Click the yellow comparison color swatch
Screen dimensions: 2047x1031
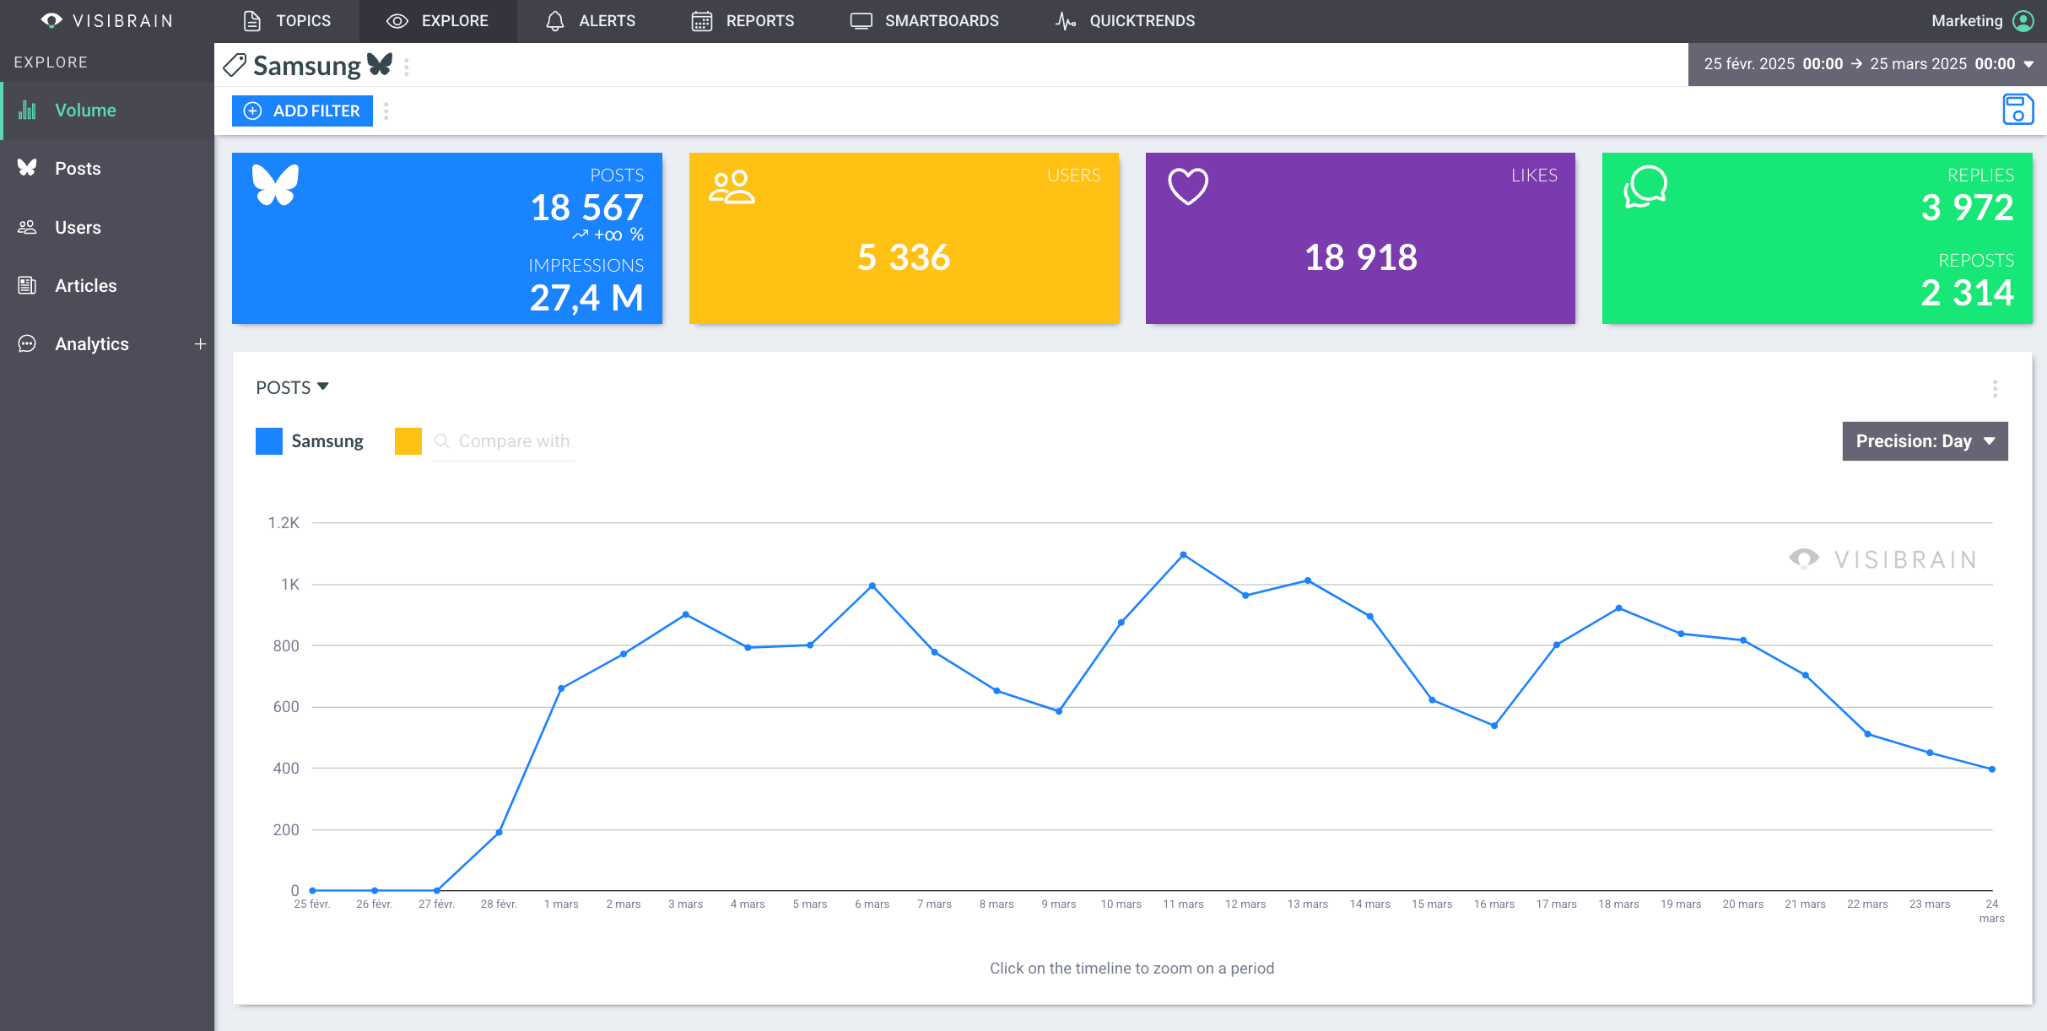(x=408, y=441)
